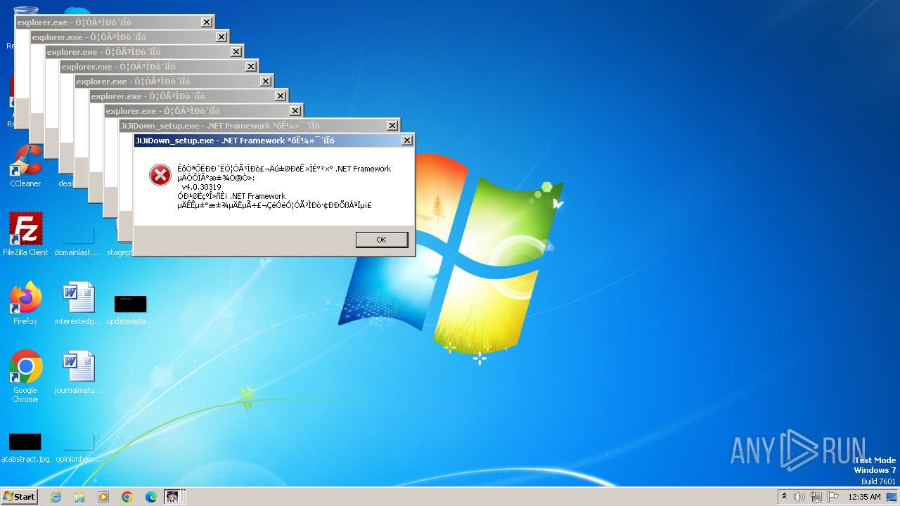The image size is (900, 506).
Task: Select the interestedg... Word document on desktop
Action: click(x=78, y=303)
